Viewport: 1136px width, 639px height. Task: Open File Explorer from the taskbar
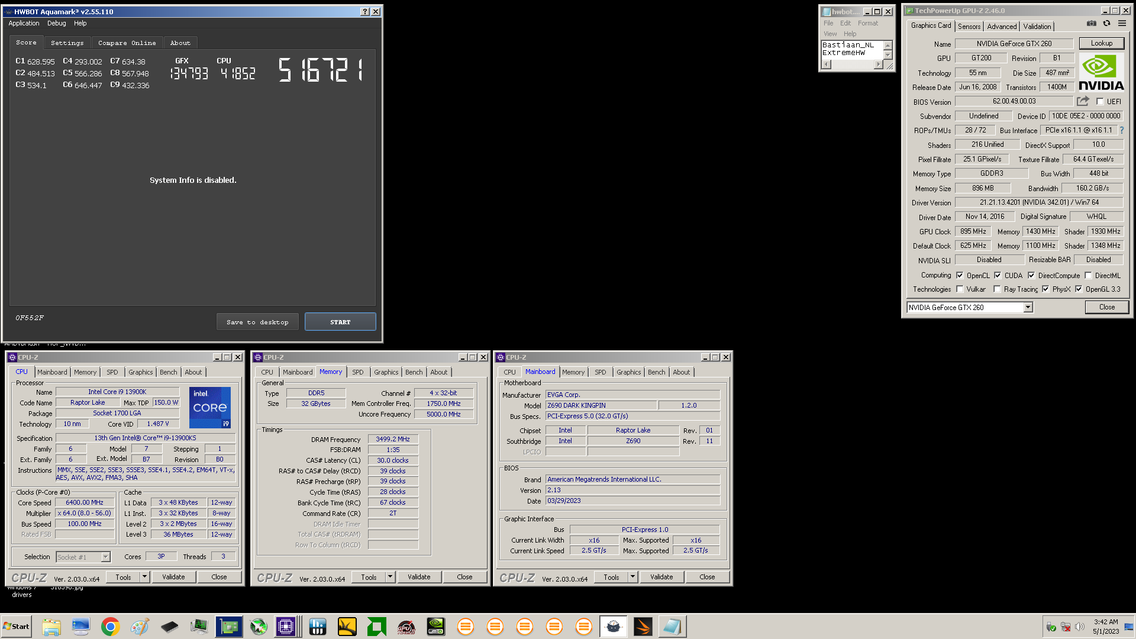(x=51, y=627)
